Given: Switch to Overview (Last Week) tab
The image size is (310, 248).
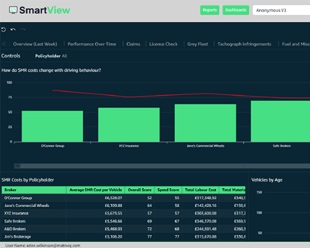Looking at the screenshot, I should (x=35, y=44).
